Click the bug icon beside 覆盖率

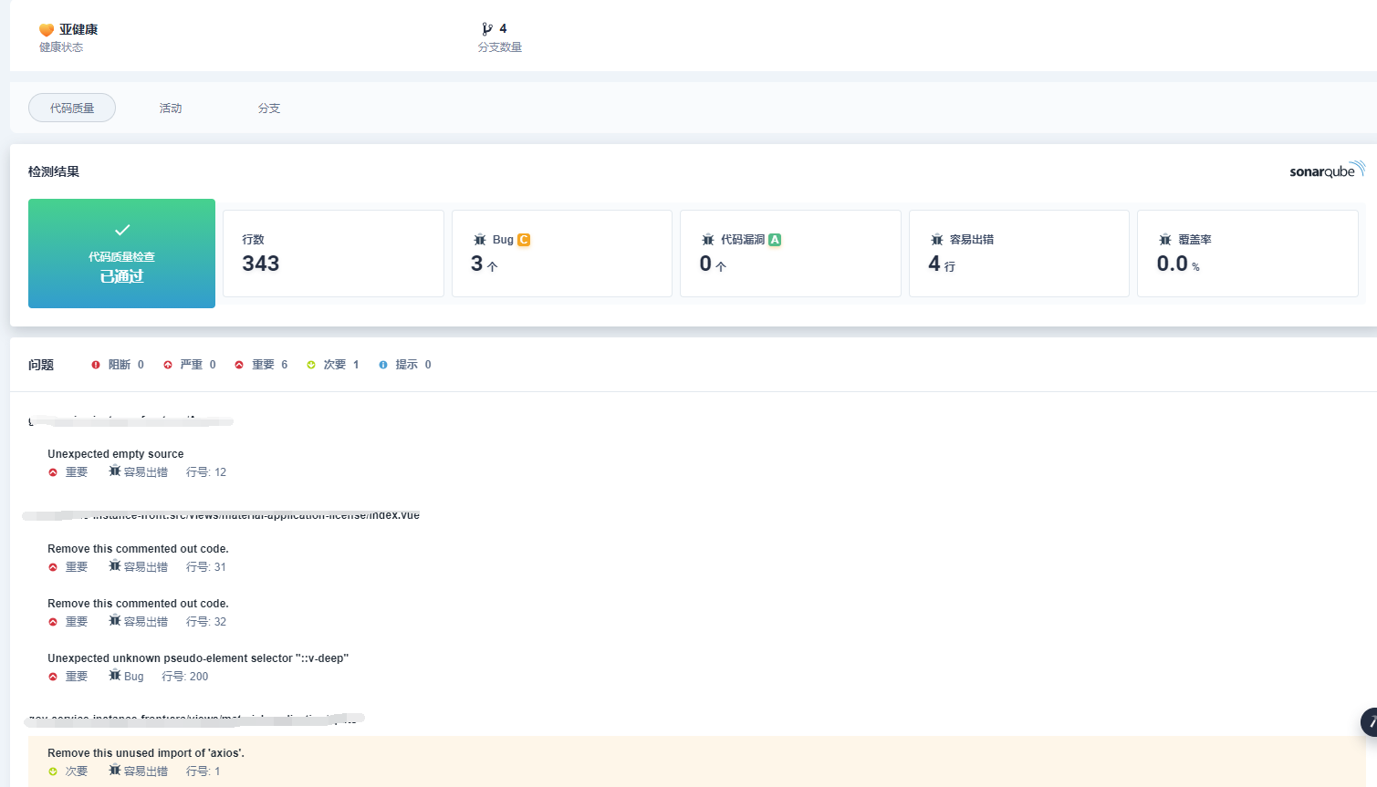(1165, 240)
